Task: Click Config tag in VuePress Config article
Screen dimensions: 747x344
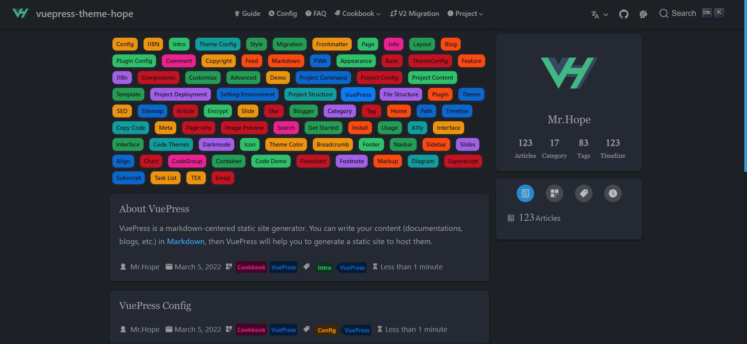Action: click(x=326, y=330)
